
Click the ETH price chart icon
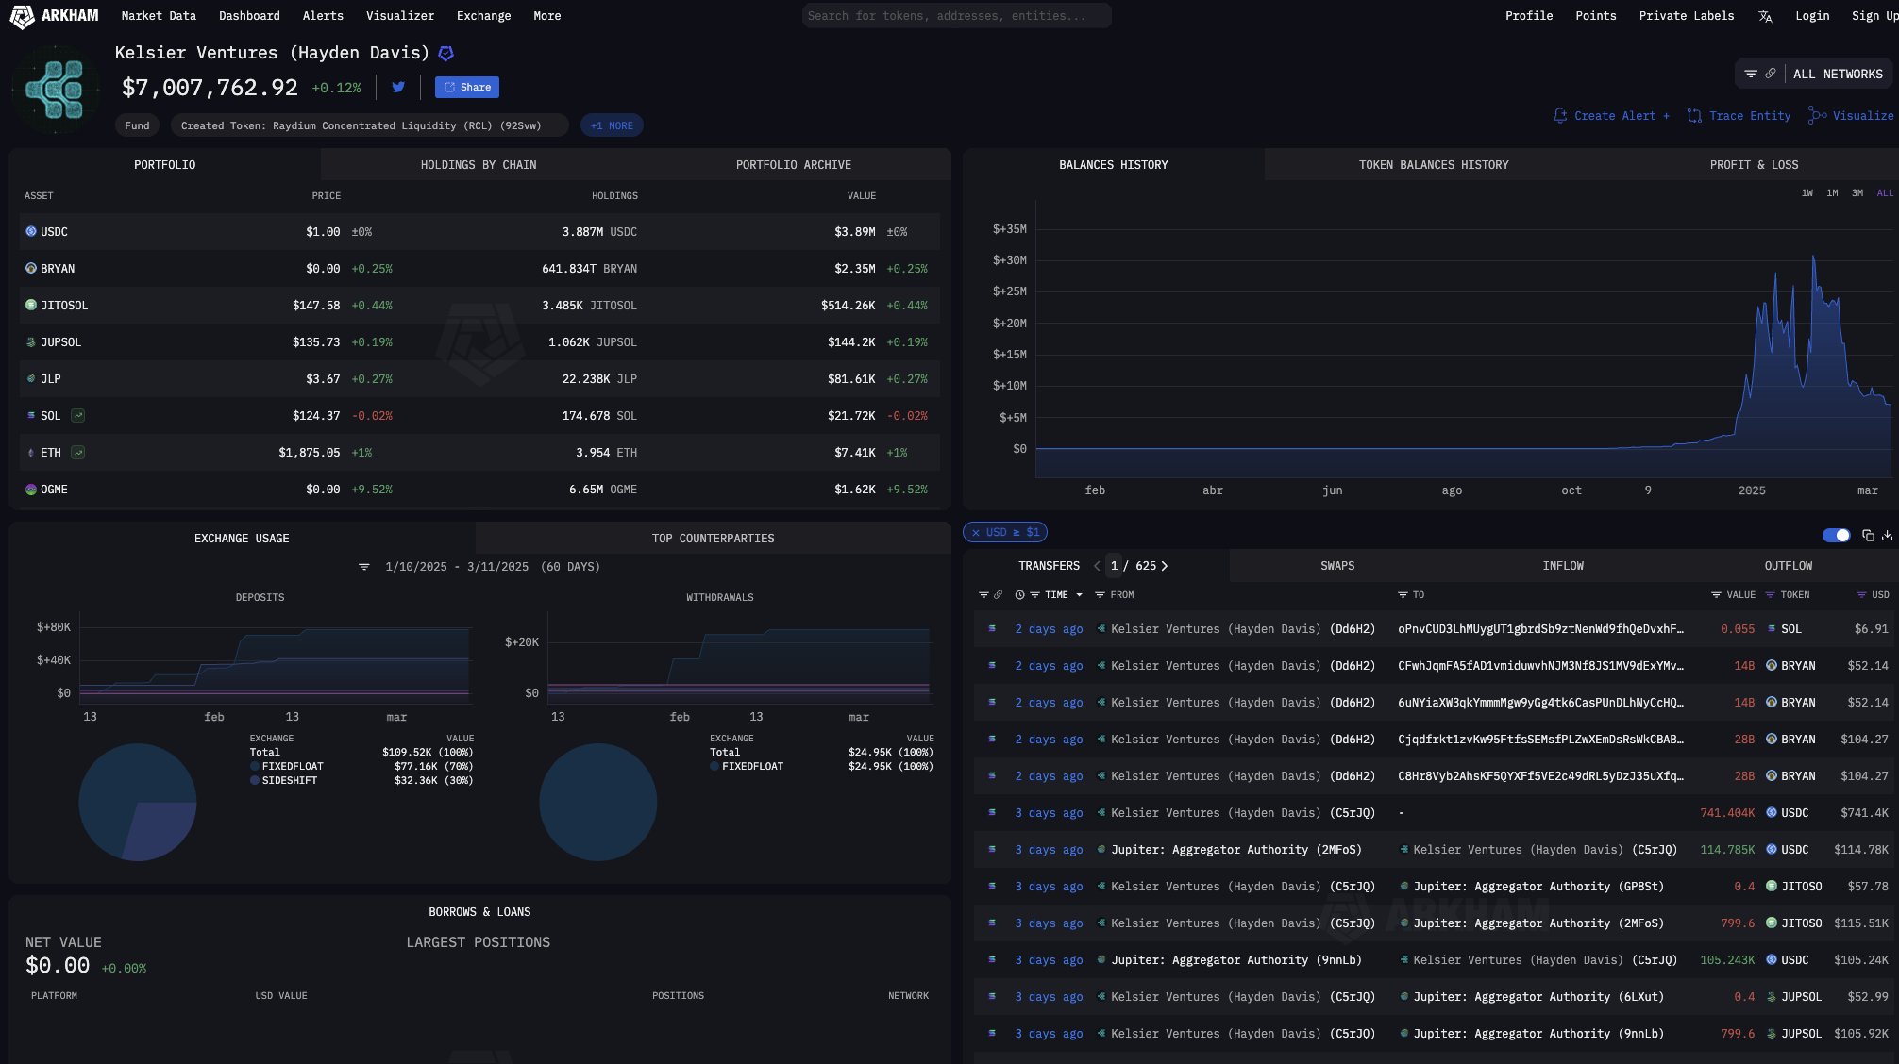(78, 453)
